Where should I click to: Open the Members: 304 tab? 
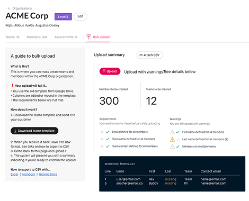coord(37,37)
